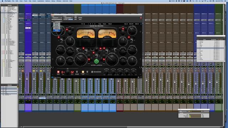Image resolution: width=228 pixels, height=128 pixels.
Task: Open the Pro Tools application menu
Action: point(7,1)
